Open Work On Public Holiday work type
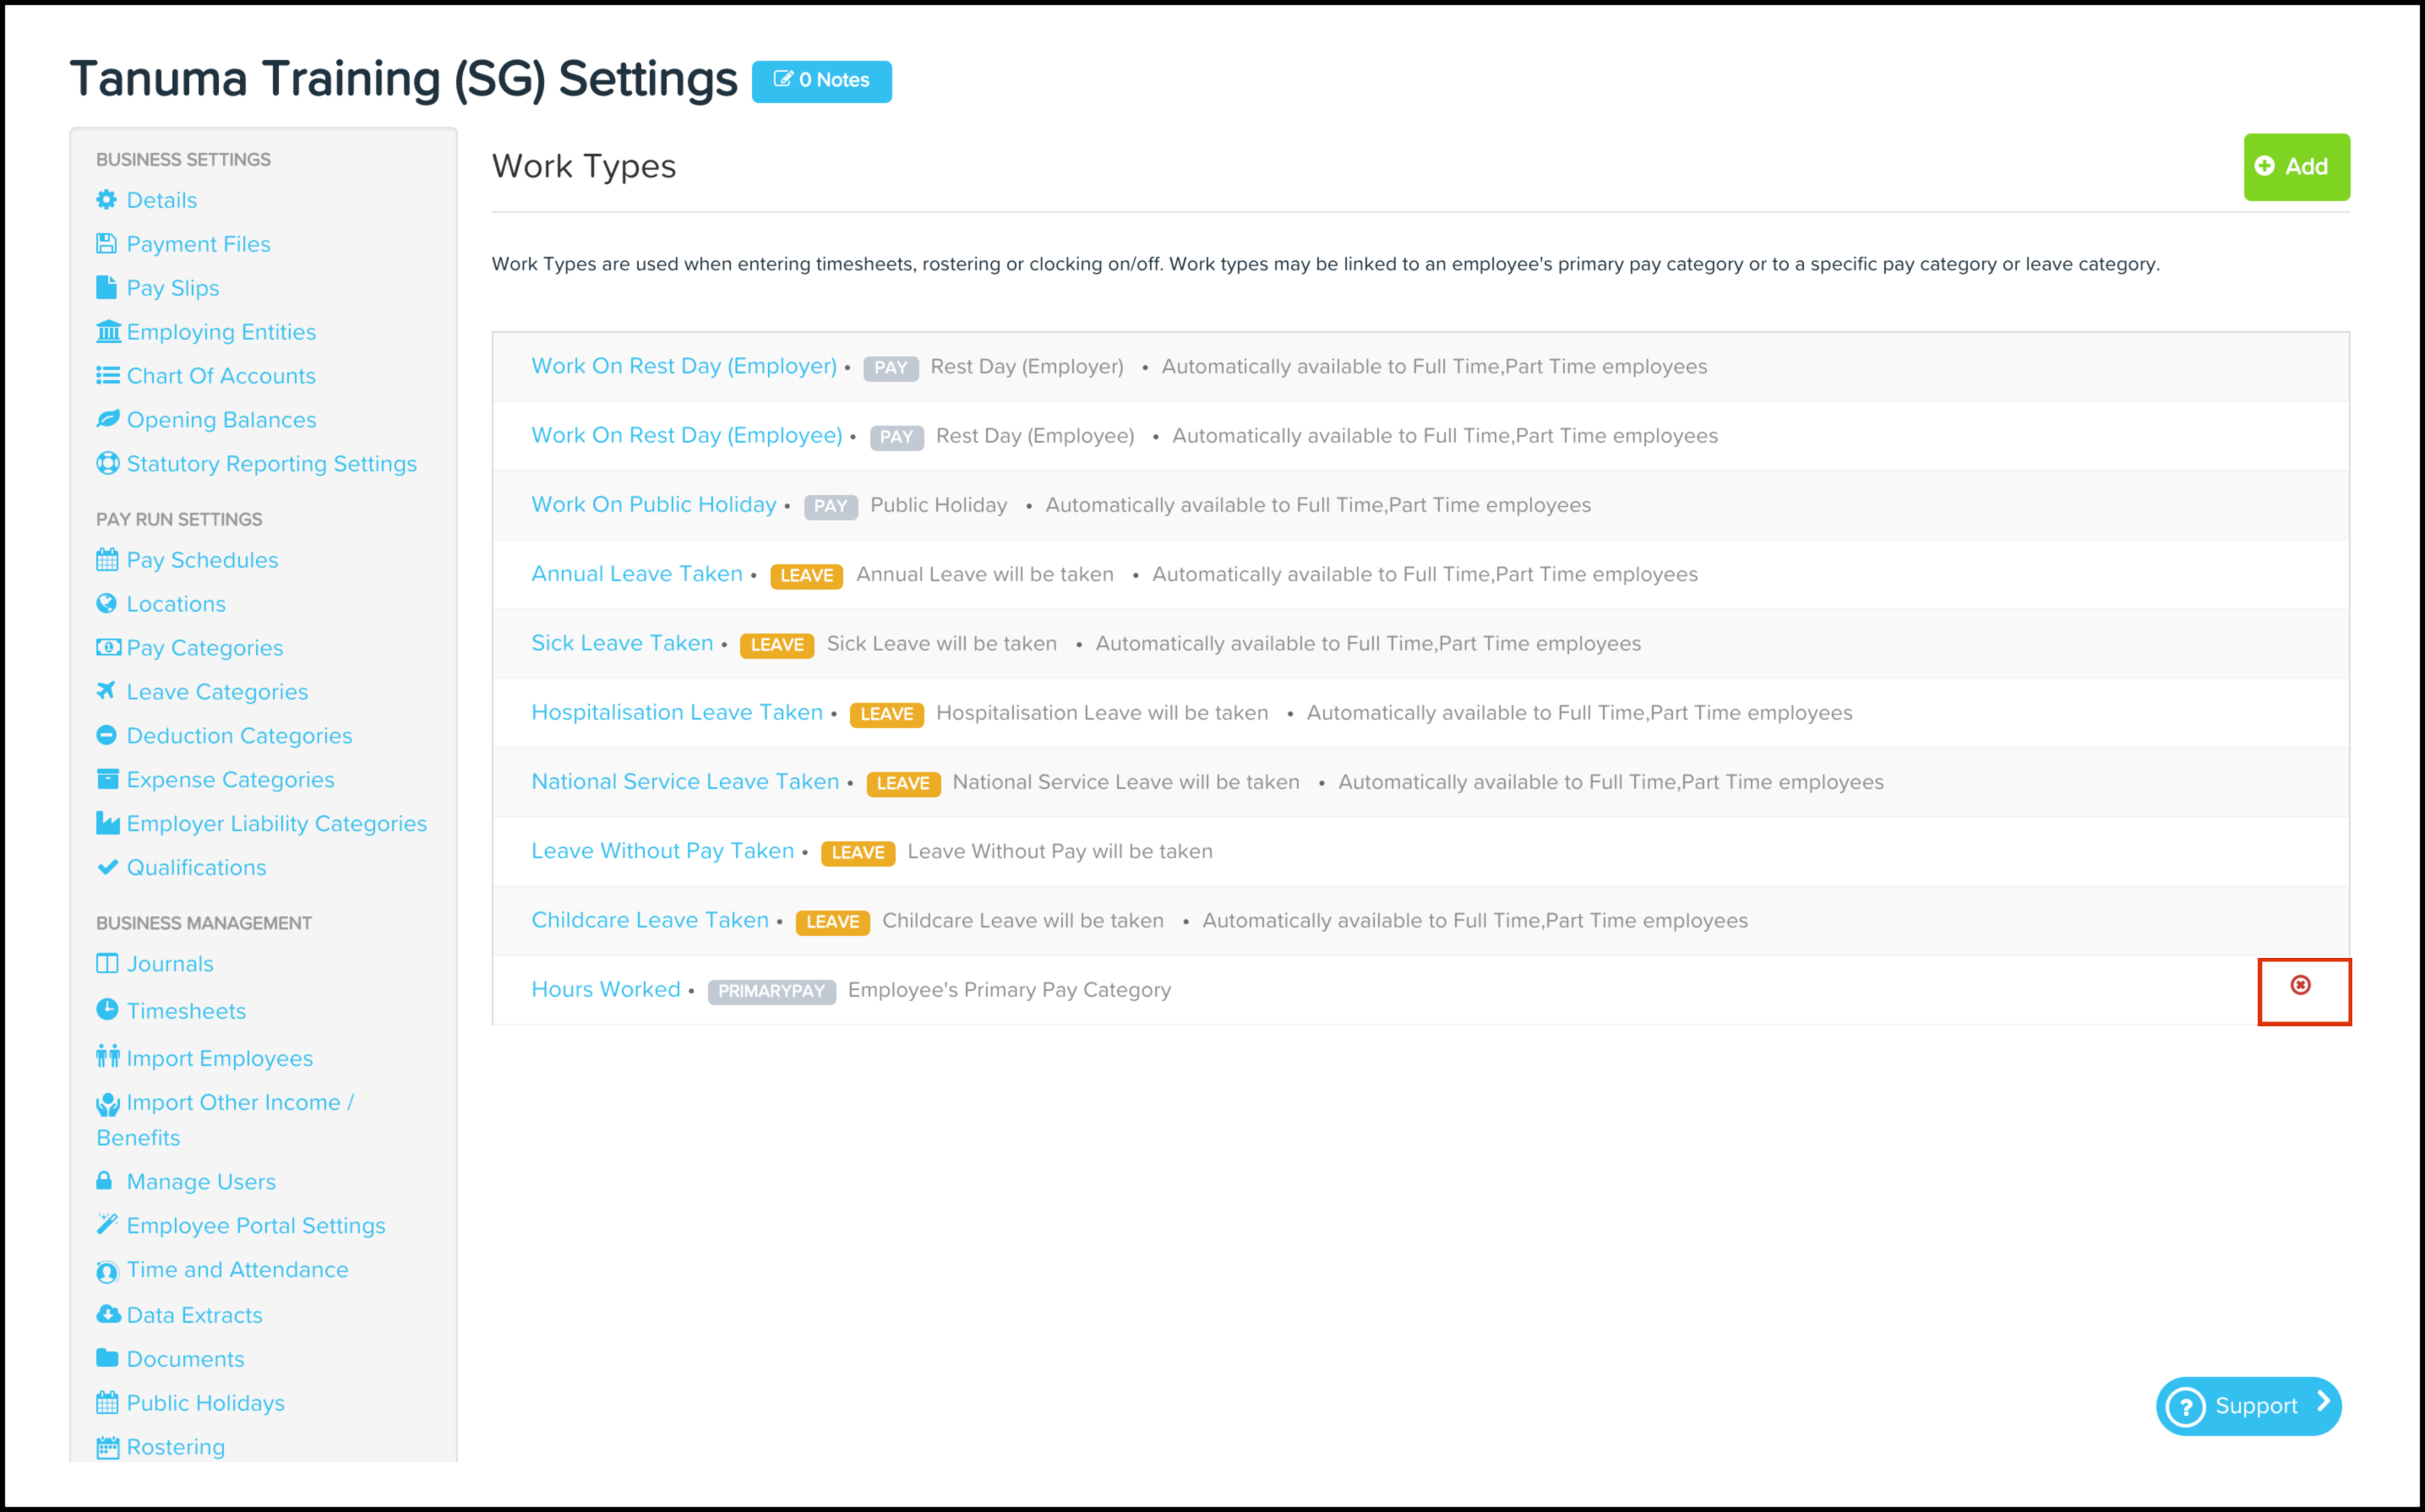2425x1512 pixels. pyautogui.click(x=654, y=505)
